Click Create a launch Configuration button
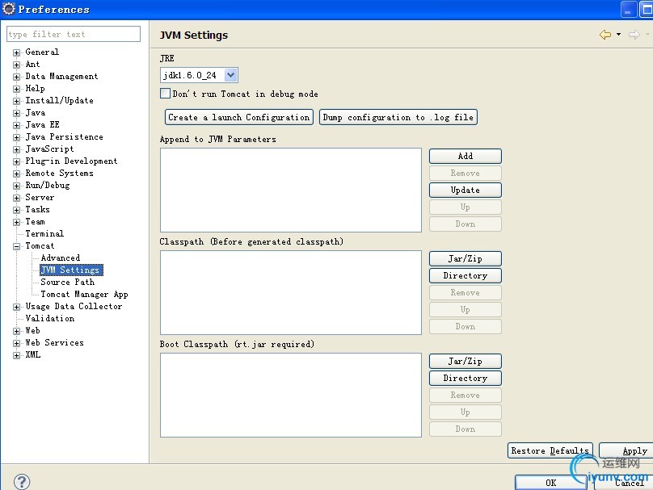This screenshot has width=653, height=490. [x=239, y=117]
